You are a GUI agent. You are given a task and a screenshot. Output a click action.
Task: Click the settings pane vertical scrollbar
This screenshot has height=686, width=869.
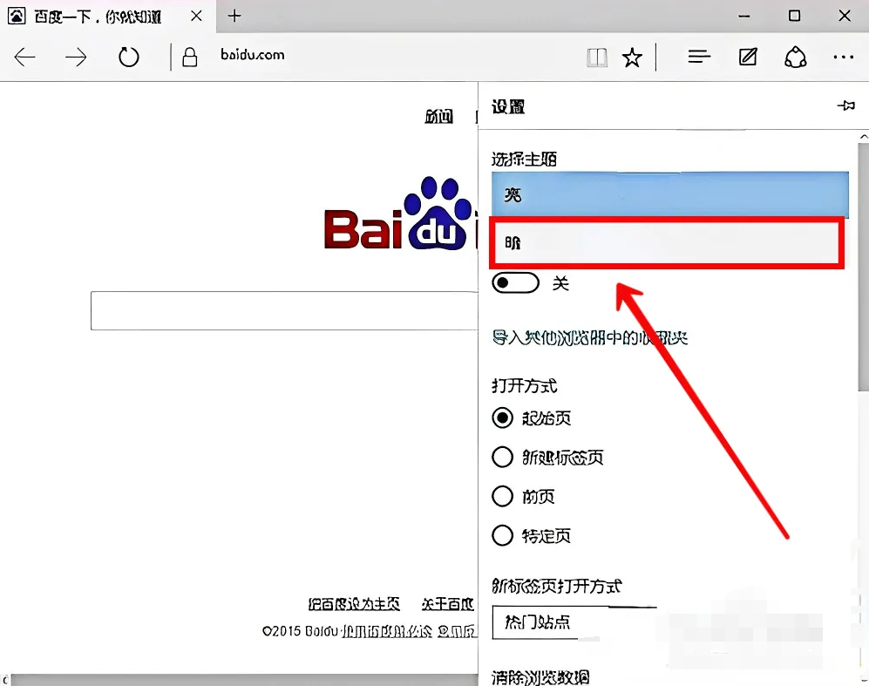[864, 266]
